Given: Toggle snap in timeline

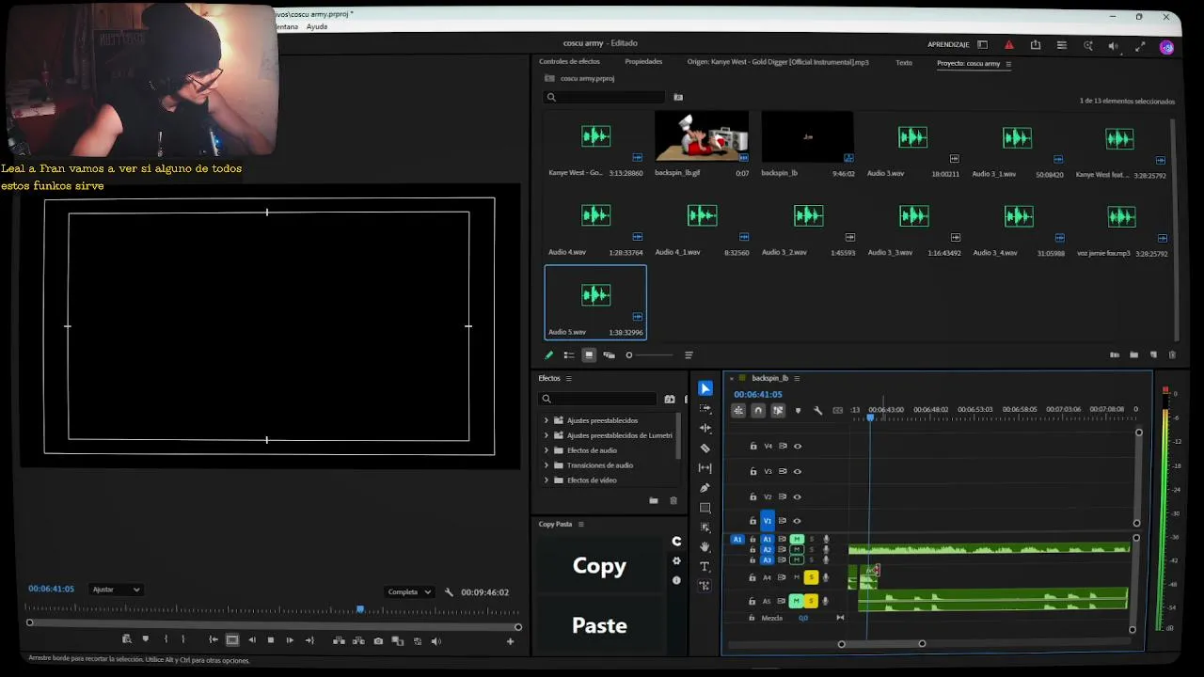Looking at the screenshot, I should click(x=758, y=410).
